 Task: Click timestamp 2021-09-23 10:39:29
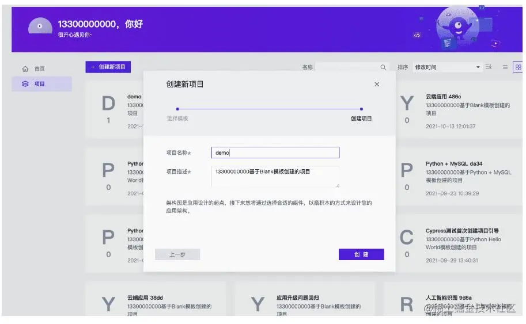[x=452, y=193]
